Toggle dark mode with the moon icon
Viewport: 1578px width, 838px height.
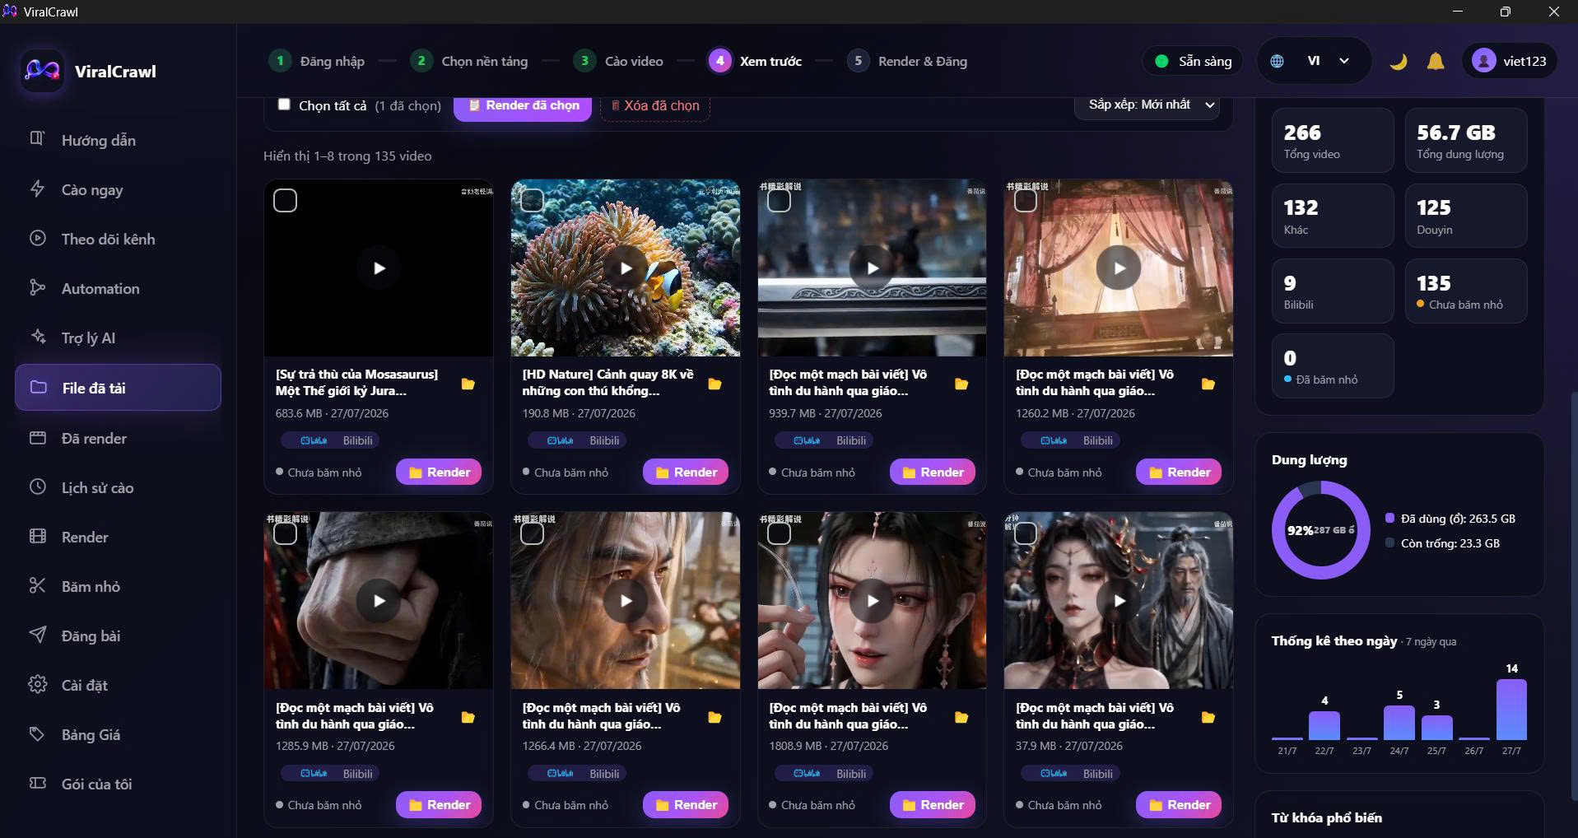[1398, 61]
